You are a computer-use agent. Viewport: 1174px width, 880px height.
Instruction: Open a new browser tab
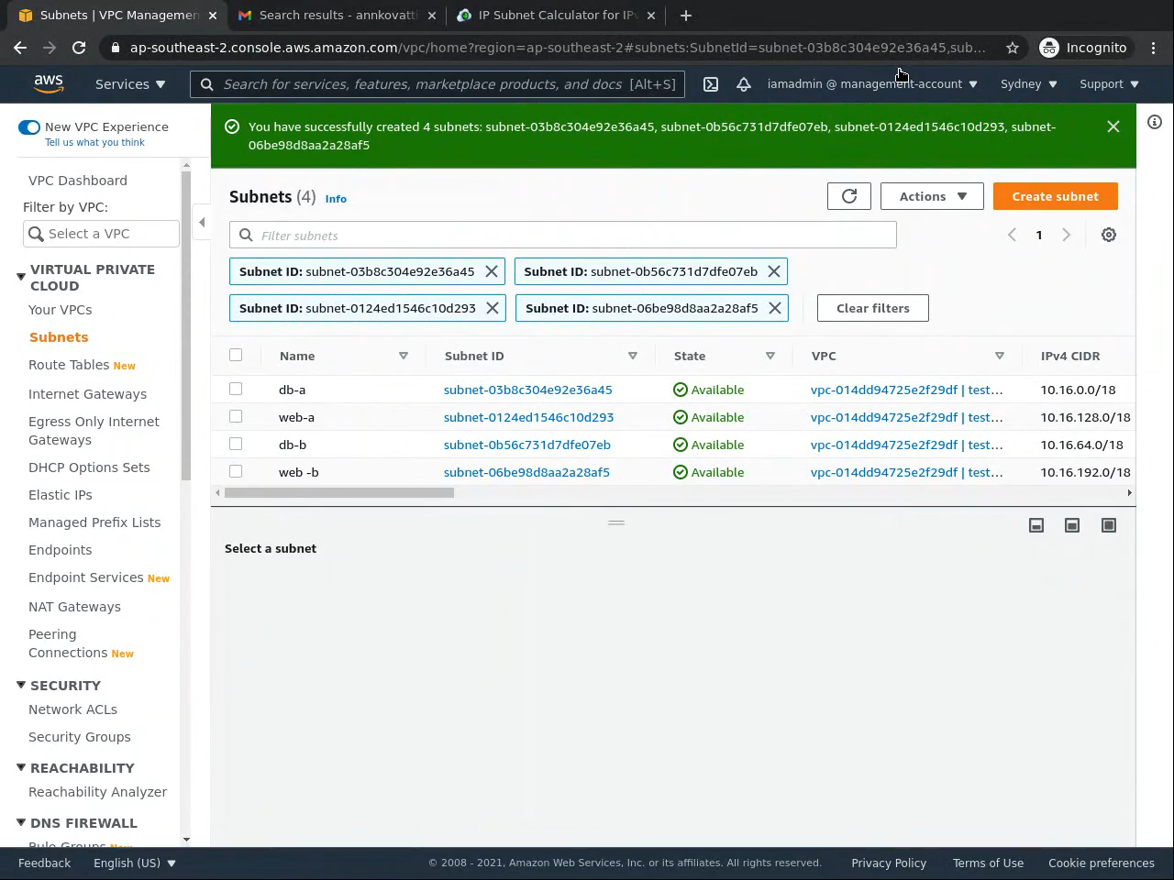(686, 15)
